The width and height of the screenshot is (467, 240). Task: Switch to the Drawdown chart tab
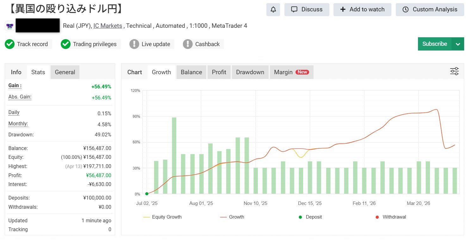(250, 72)
